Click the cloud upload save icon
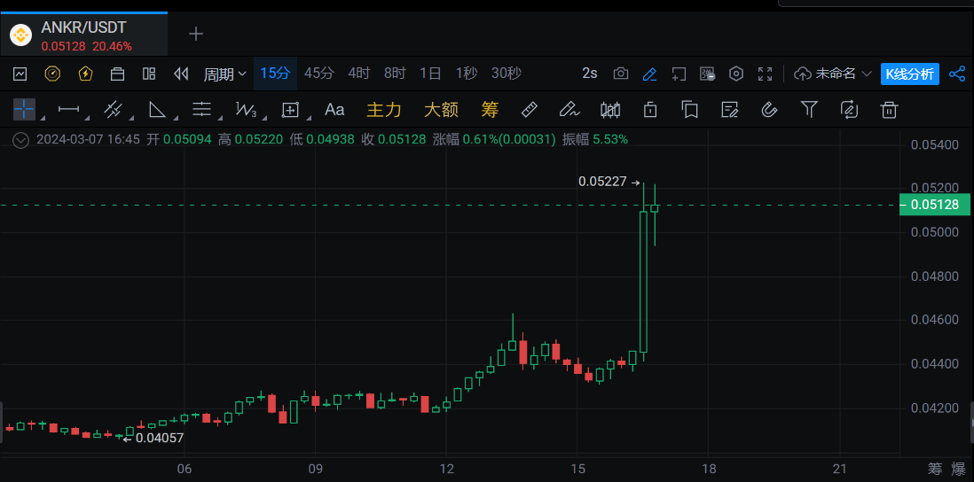 [803, 74]
